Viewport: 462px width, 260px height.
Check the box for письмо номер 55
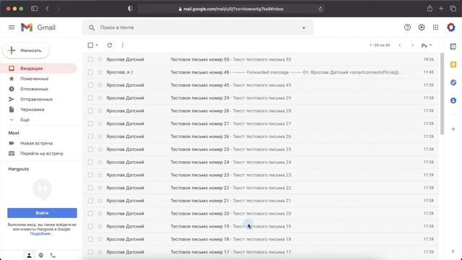(x=90, y=59)
